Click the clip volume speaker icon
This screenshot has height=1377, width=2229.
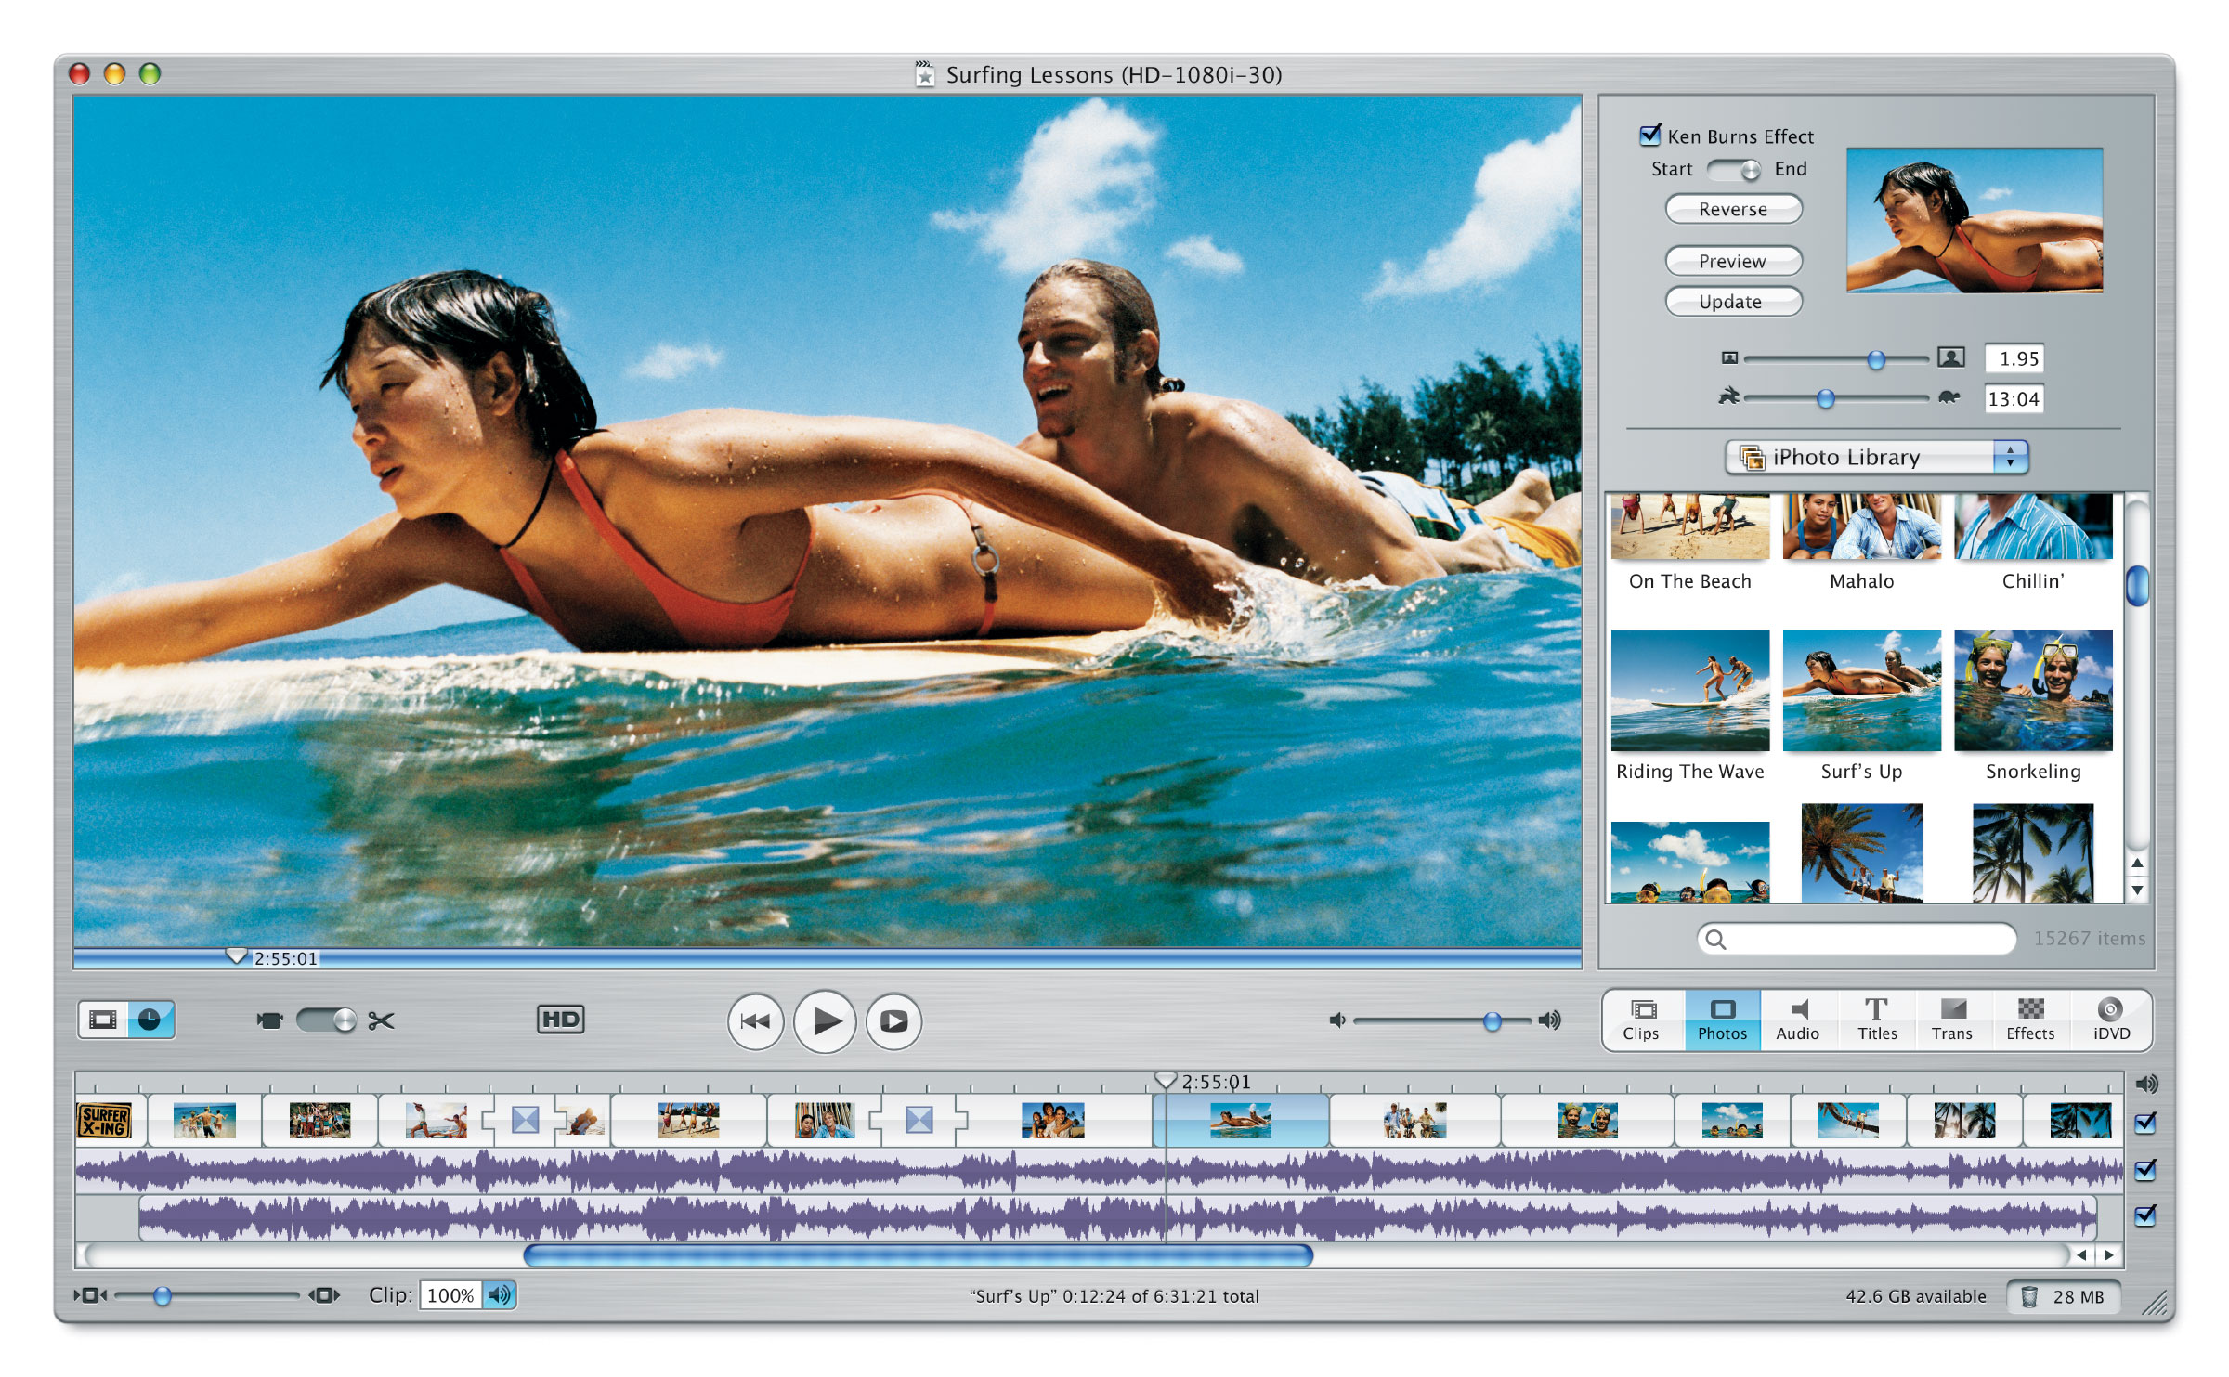500,1295
